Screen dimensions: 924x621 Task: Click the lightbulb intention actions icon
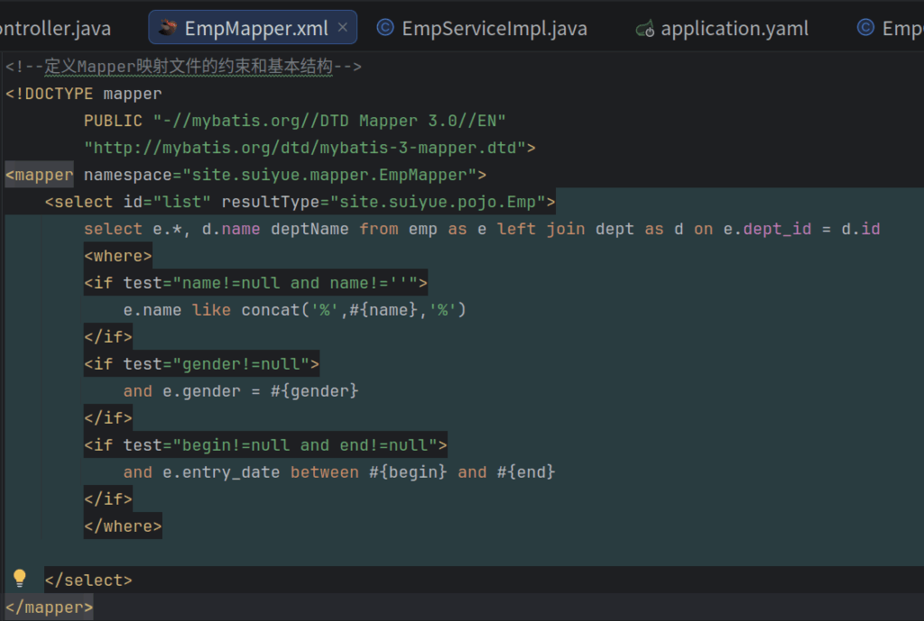[19, 579]
